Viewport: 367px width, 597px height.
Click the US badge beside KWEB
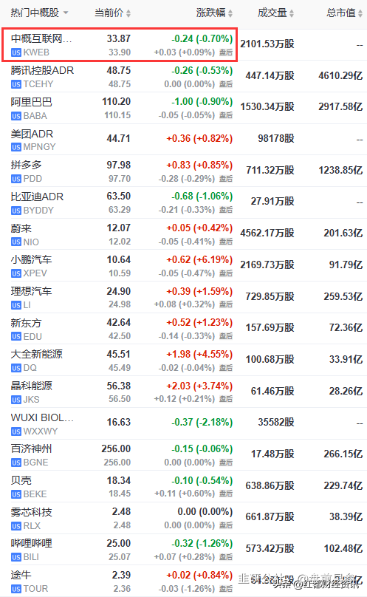pos(16,52)
